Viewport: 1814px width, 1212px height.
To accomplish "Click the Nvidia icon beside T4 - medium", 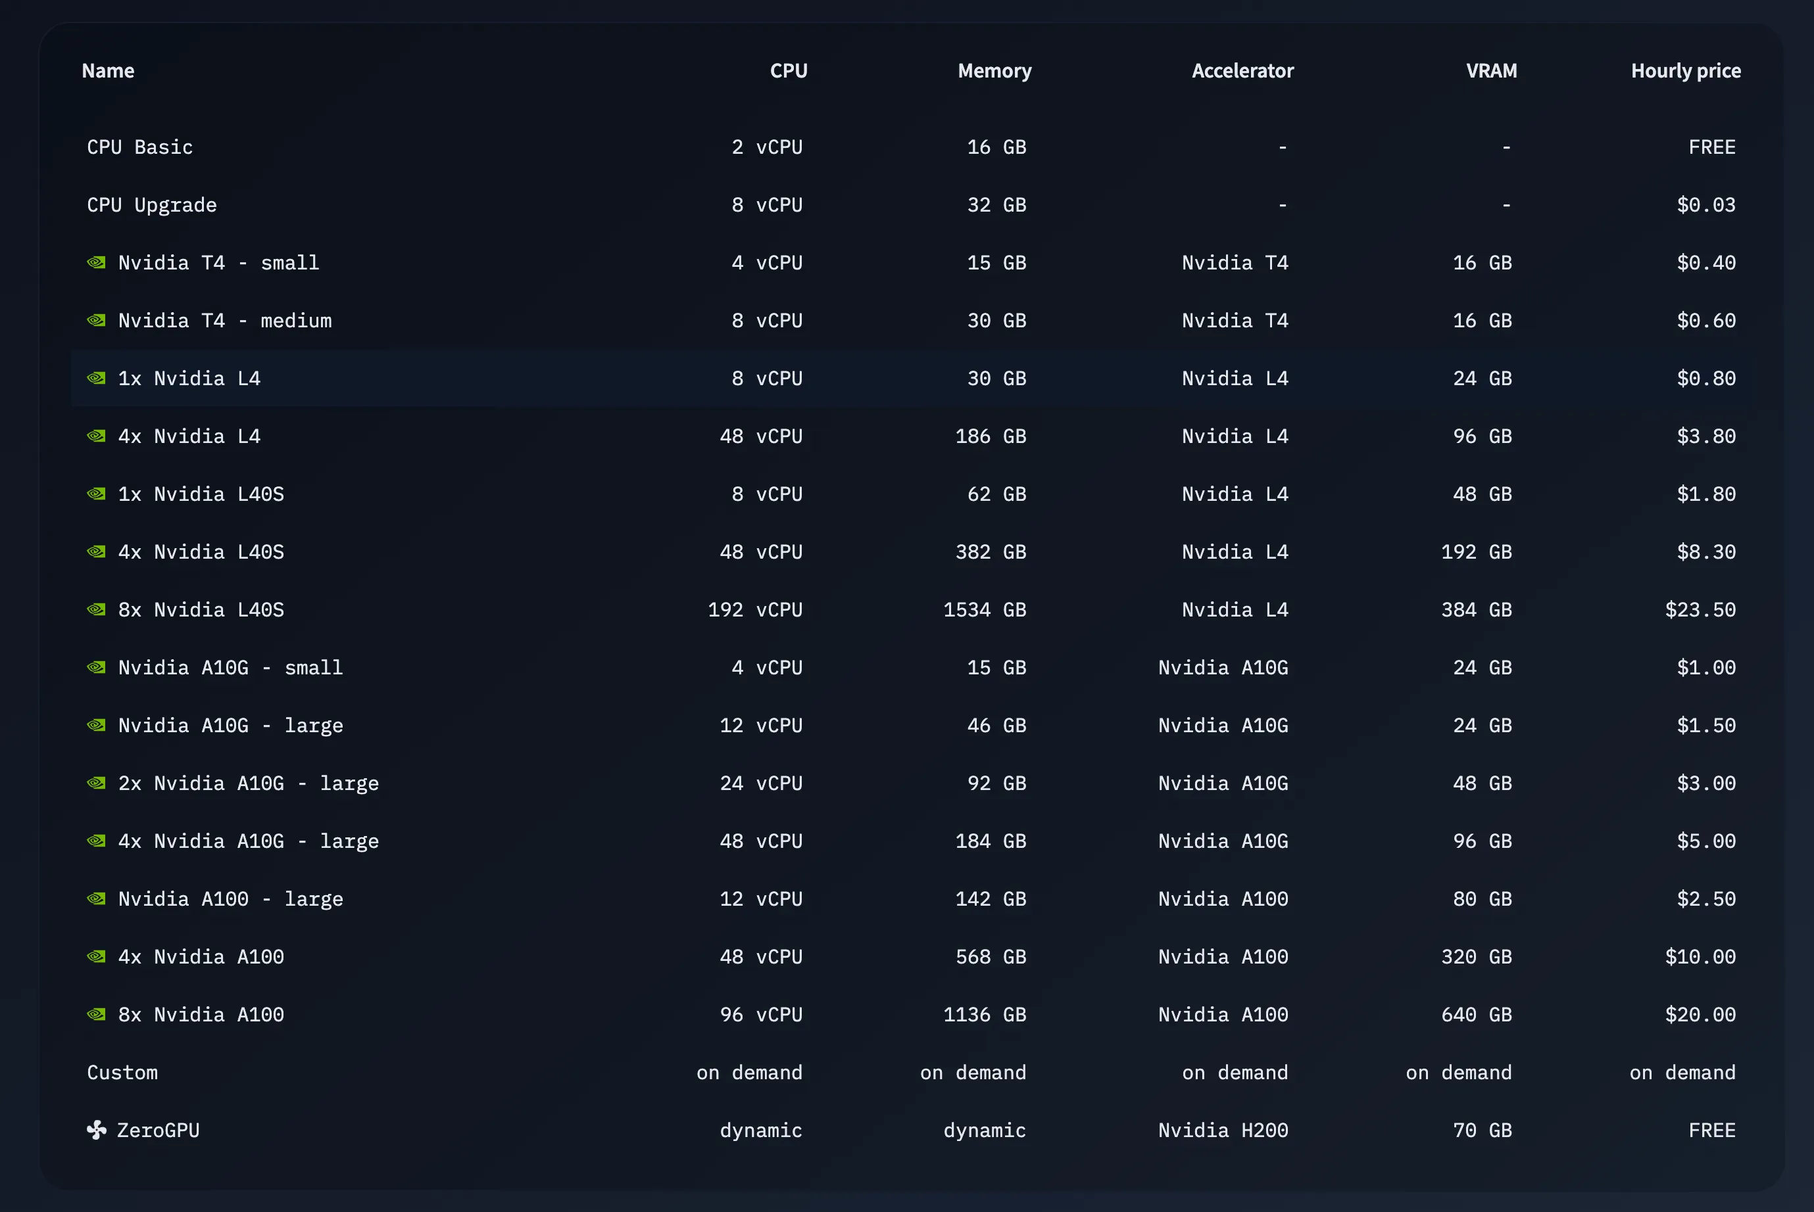I will point(96,320).
